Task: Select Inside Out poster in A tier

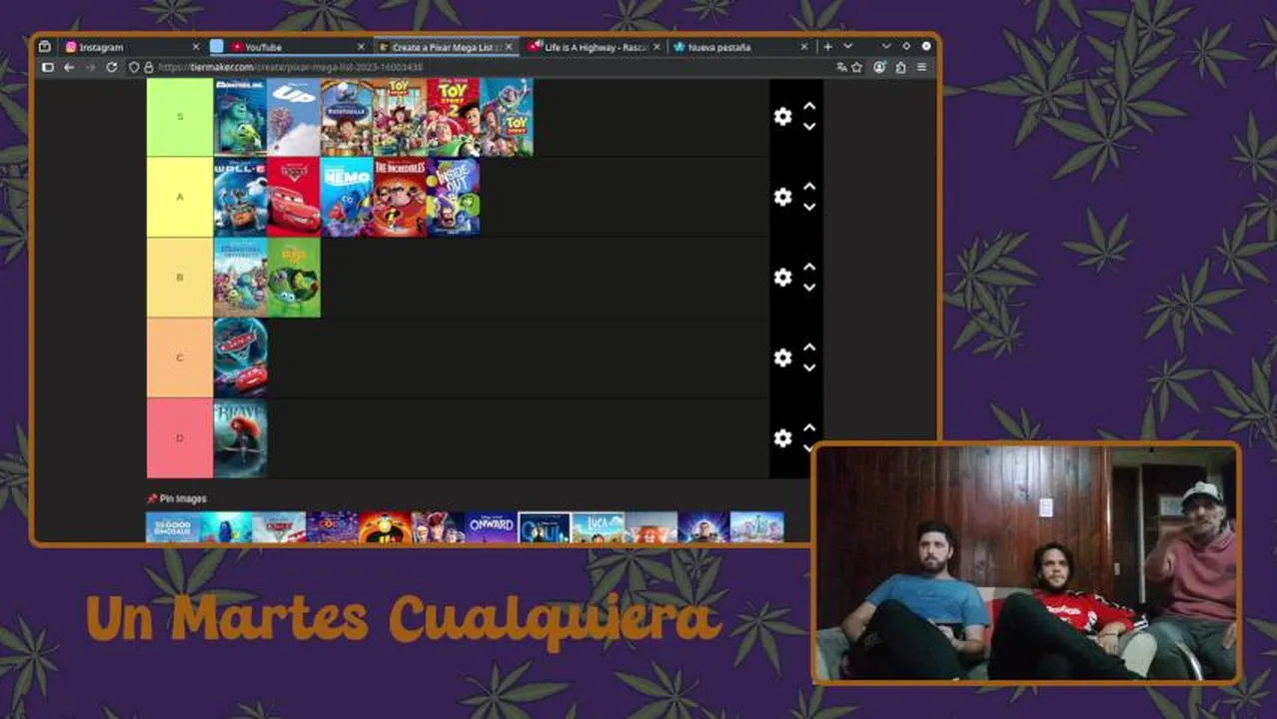Action: [454, 197]
